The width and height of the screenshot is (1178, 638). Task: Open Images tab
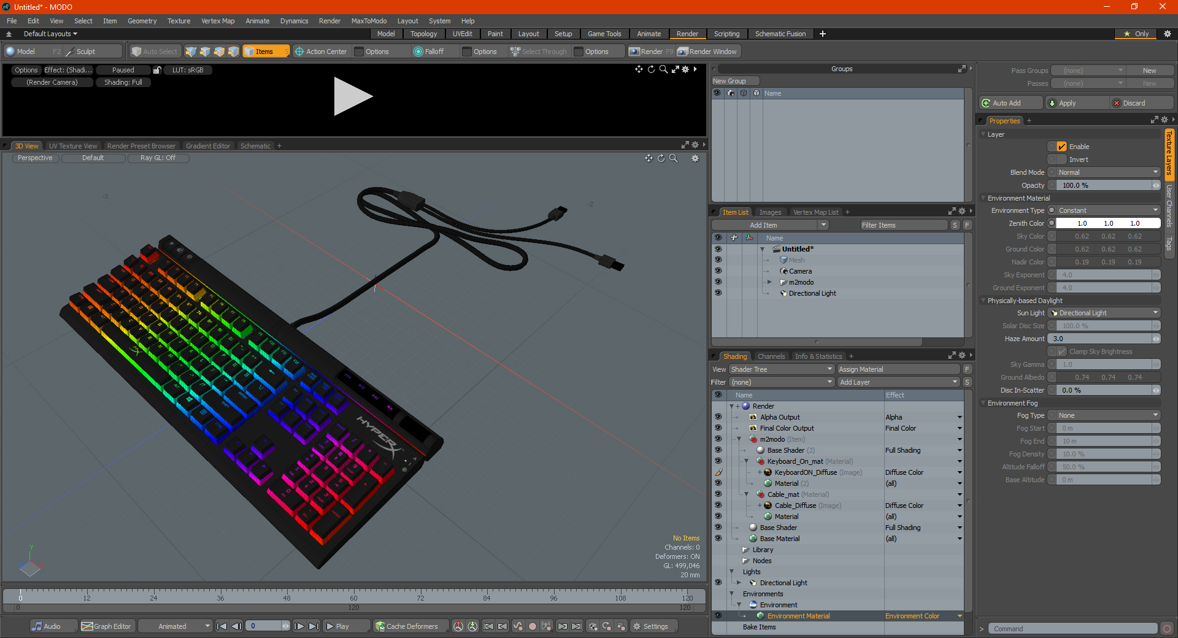pyautogui.click(x=770, y=212)
